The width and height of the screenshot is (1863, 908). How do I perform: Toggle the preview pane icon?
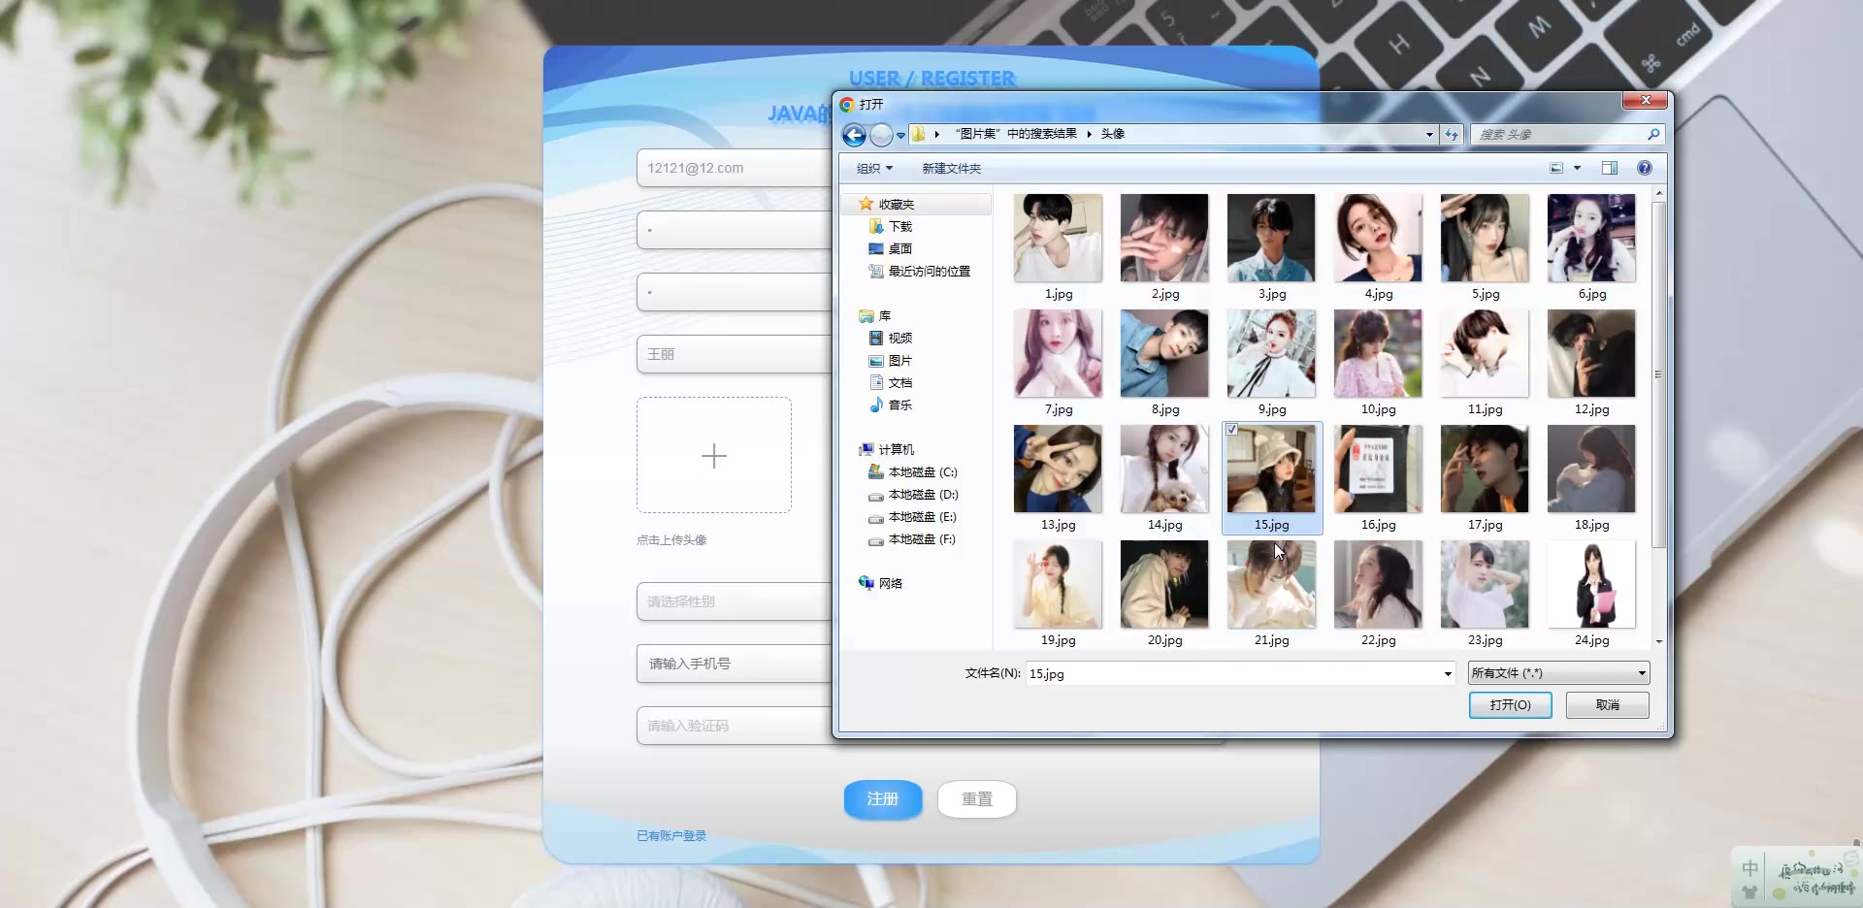(x=1609, y=168)
